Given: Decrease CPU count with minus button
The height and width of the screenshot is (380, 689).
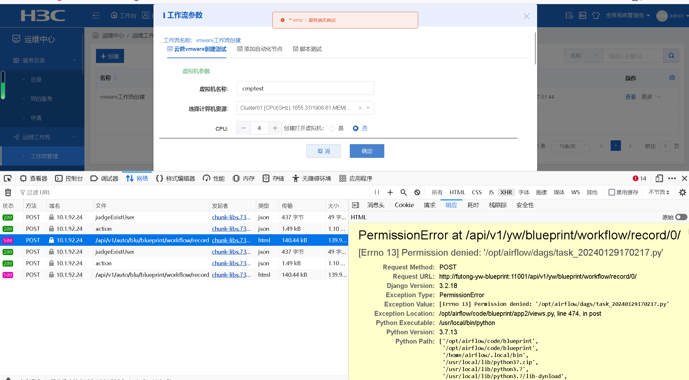Looking at the screenshot, I should [243, 128].
